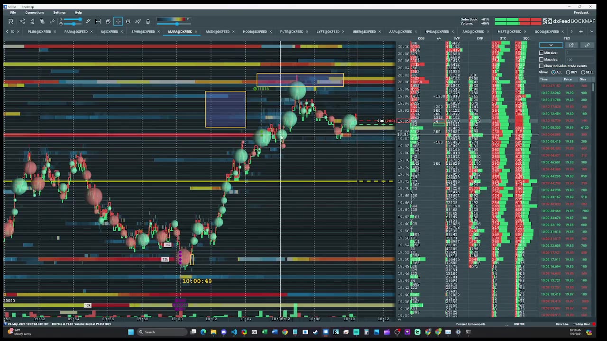
Task: Switch to the UBER@DXFEED tab
Action: 364,32
